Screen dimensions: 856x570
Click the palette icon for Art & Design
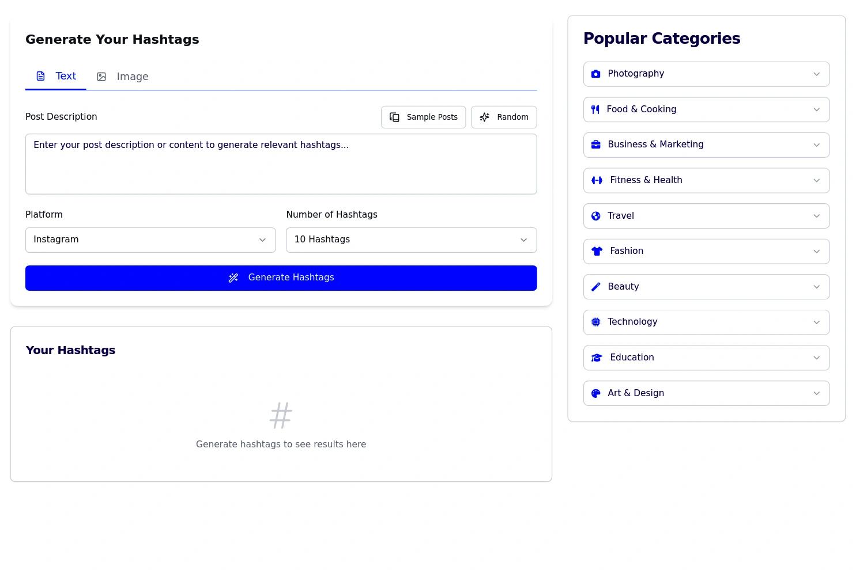596,393
